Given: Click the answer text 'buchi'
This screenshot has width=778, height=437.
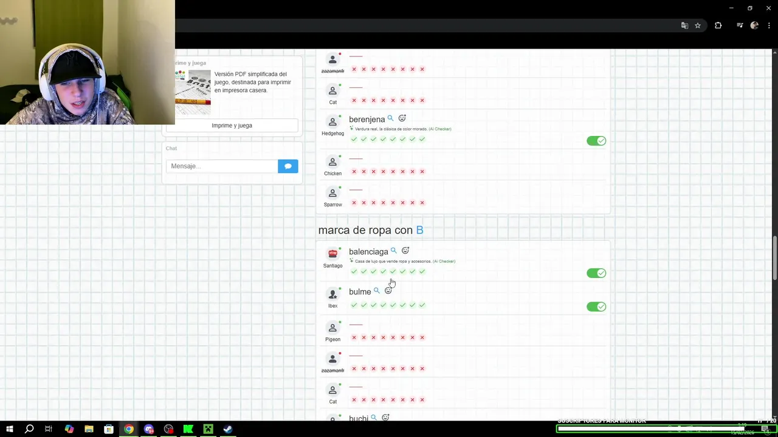Looking at the screenshot, I should 359,418.
